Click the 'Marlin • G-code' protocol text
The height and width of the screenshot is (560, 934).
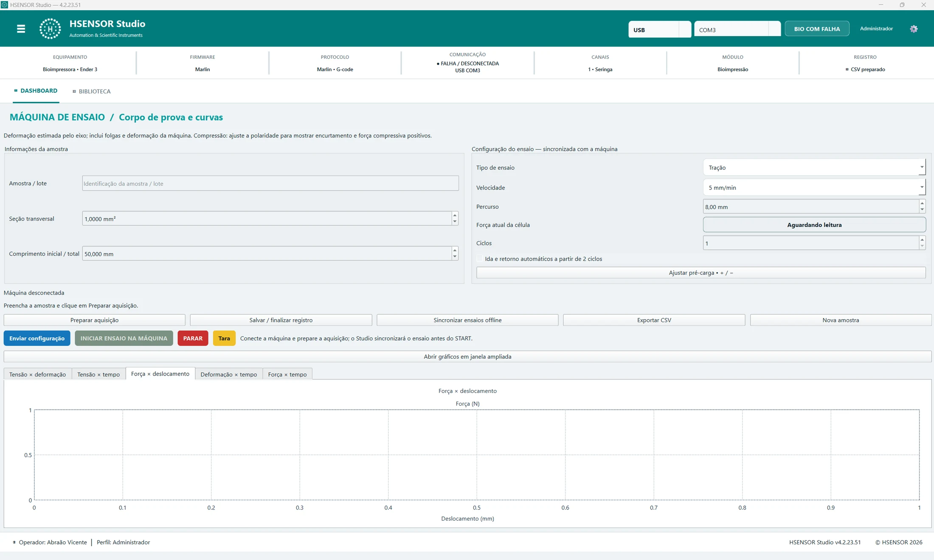tap(335, 69)
